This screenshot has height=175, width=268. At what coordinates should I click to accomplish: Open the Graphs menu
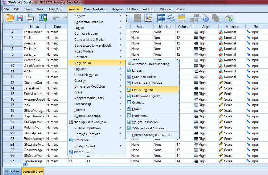tap(117, 9)
